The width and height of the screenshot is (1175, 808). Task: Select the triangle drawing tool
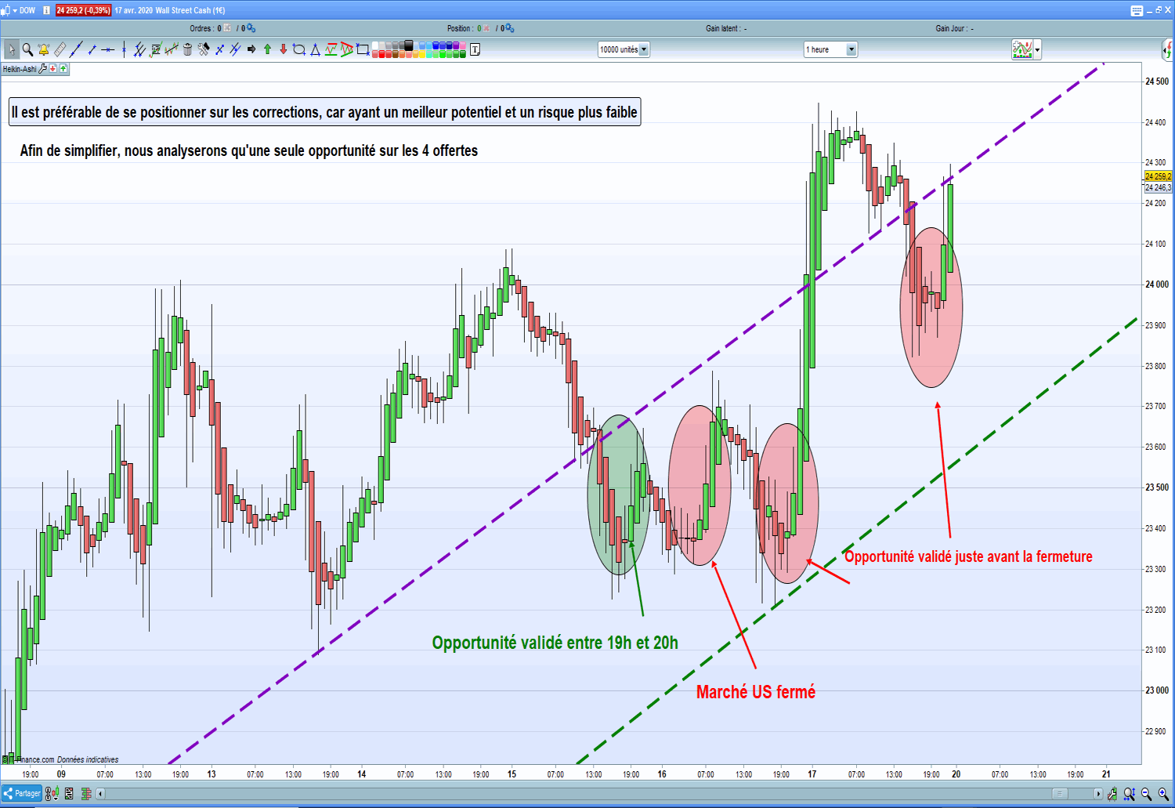(x=315, y=49)
